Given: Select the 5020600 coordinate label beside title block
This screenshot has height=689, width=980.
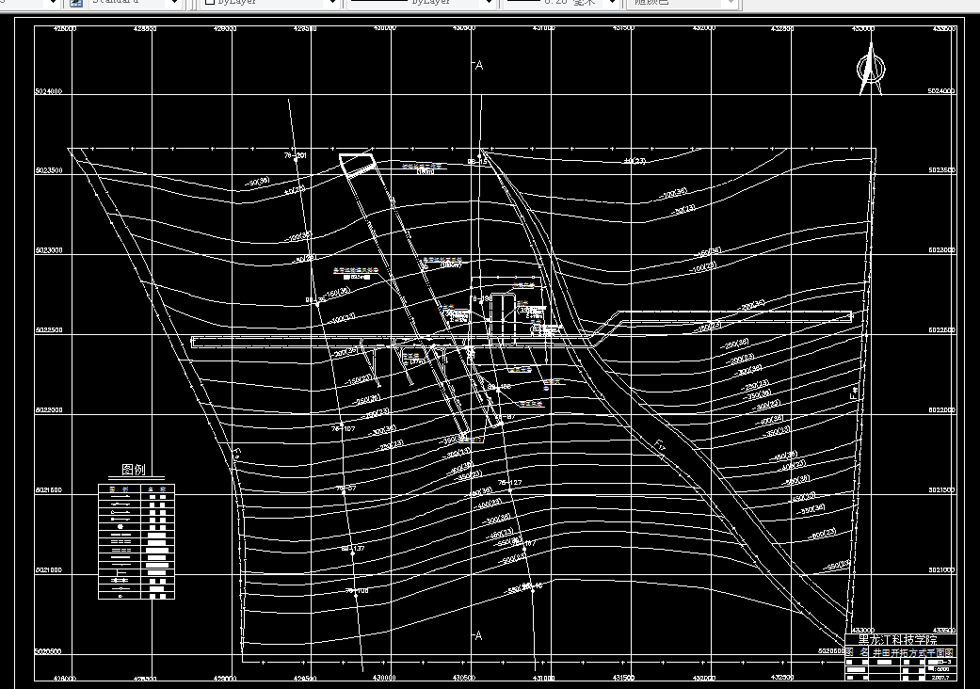Looking at the screenshot, I should [x=831, y=650].
